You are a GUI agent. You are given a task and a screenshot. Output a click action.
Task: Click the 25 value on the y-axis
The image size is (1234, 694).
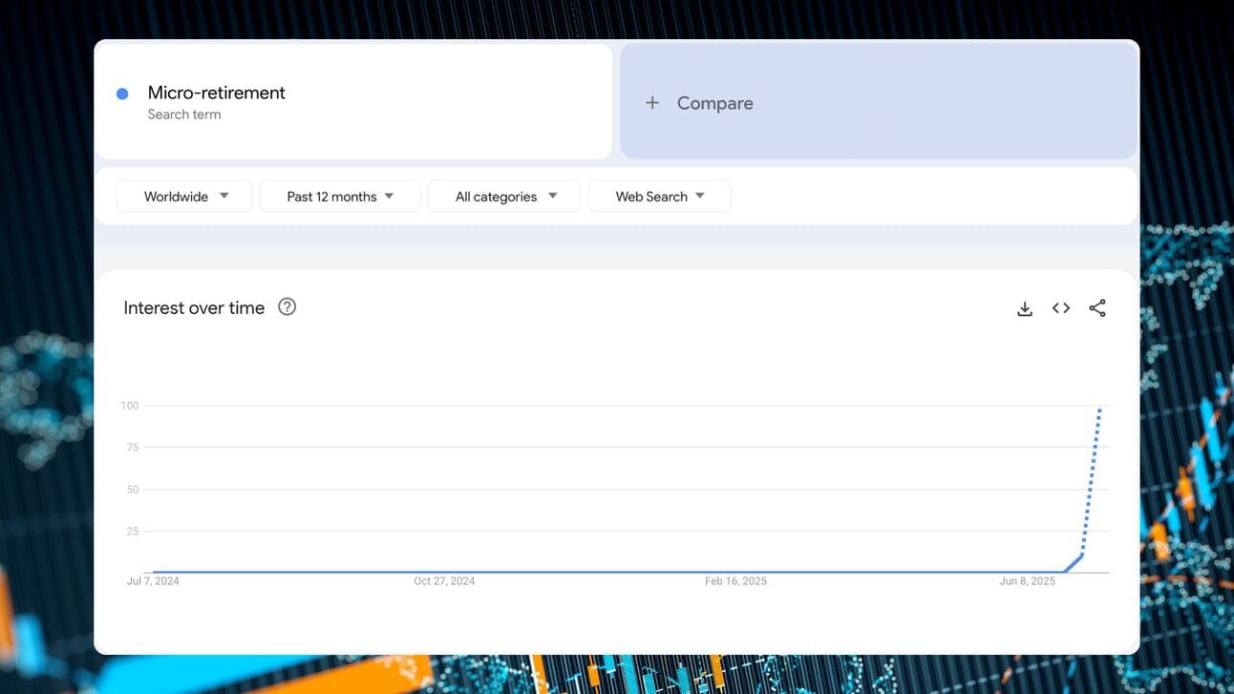pos(133,532)
